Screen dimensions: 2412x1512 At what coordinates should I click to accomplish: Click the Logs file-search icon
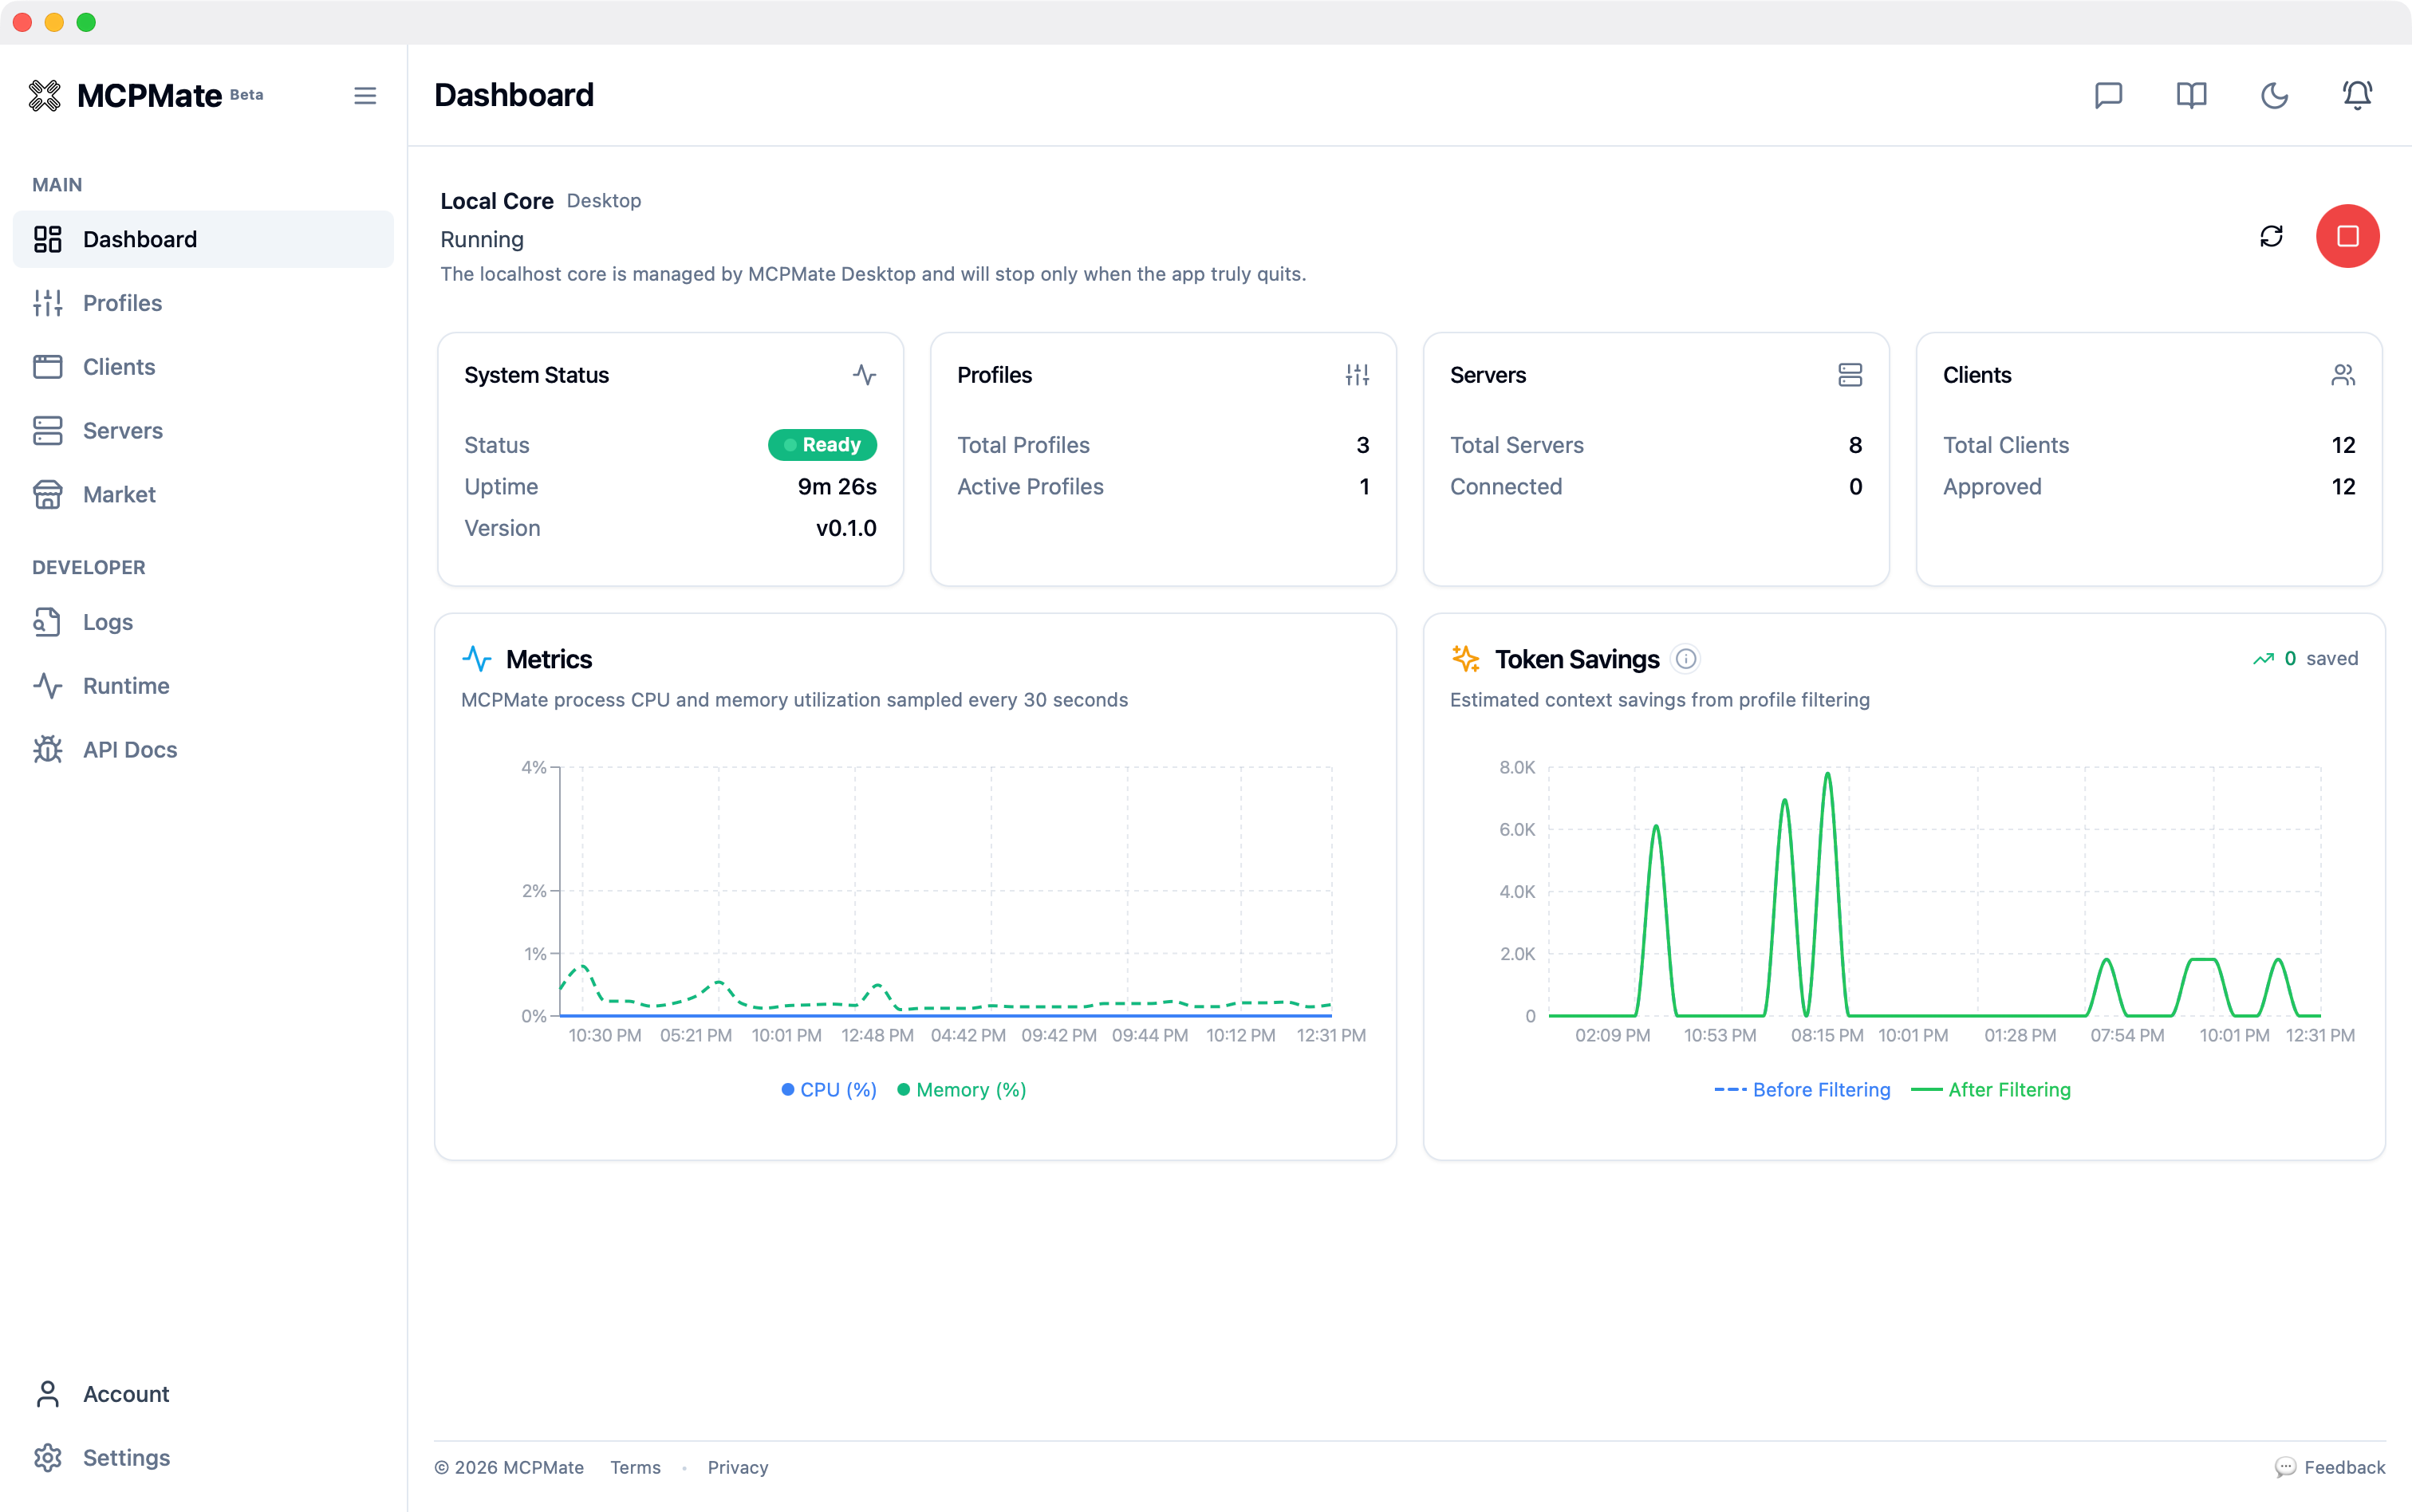tap(48, 622)
